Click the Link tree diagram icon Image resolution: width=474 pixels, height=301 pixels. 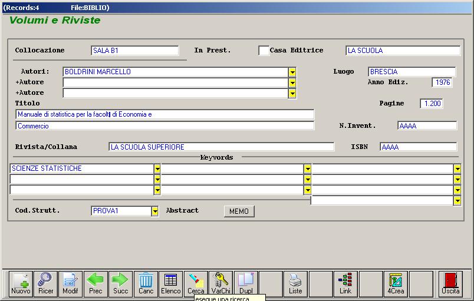(x=345, y=284)
